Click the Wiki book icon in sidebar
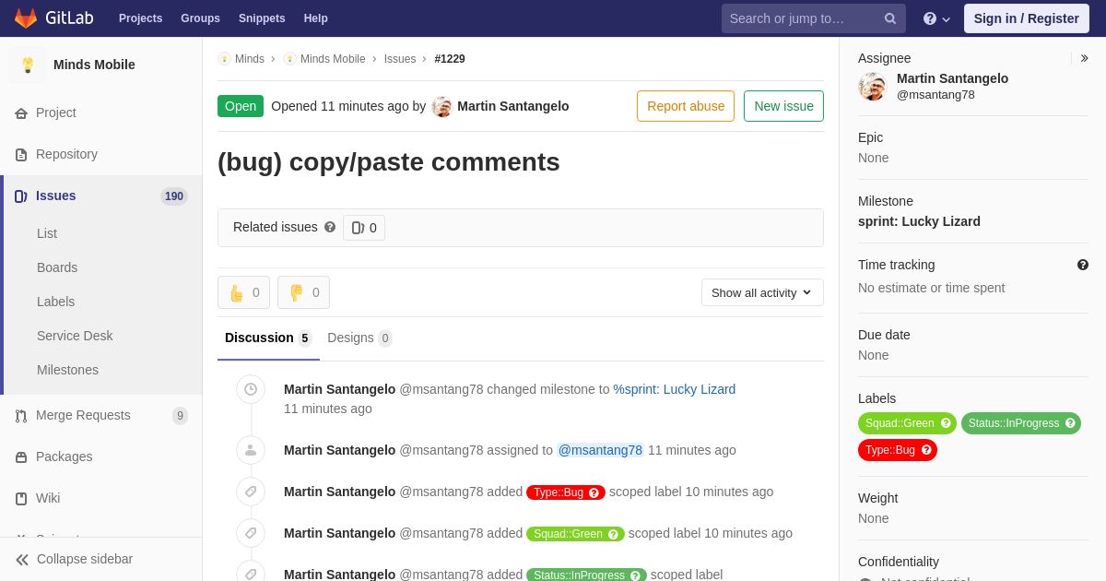The width and height of the screenshot is (1106, 581). click(21, 498)
